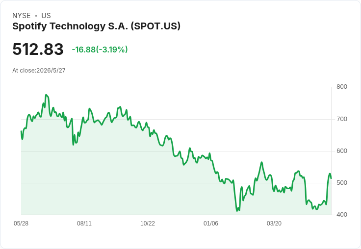361x249 pixels.
Task: Click the -16.88(-3.19%) change value
Action: pos(100,50)
